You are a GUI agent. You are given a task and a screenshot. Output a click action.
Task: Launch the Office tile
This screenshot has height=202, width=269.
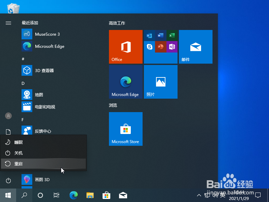point(125,47)
